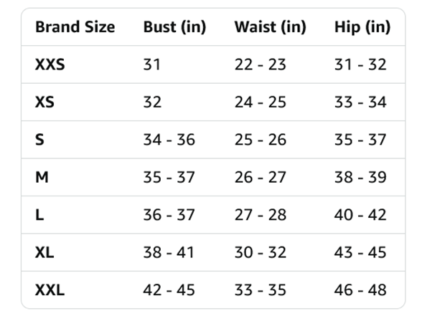Select the XS size row label

point(44,102)
